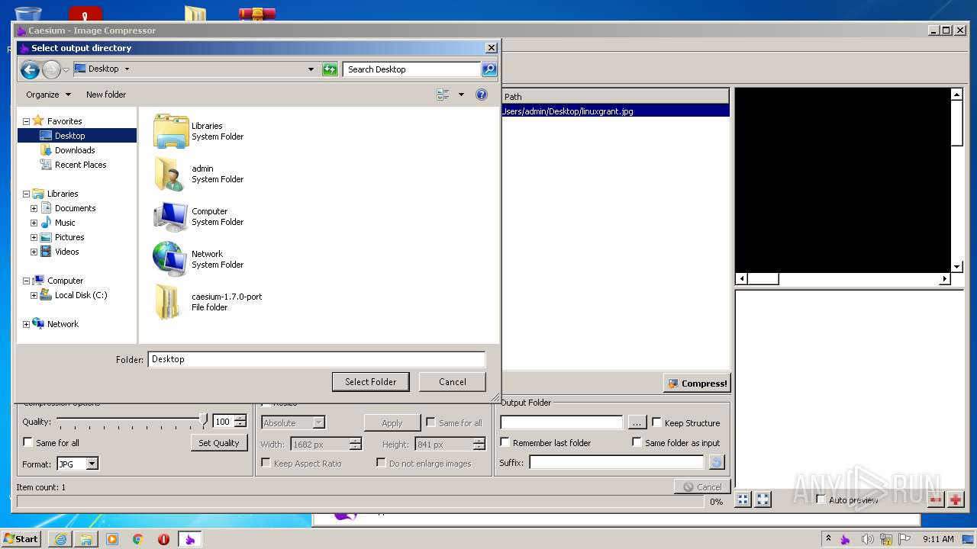Click the Compress! button in Caesium
The width and height of the screenshot is (977, 549).
[697, 384]
